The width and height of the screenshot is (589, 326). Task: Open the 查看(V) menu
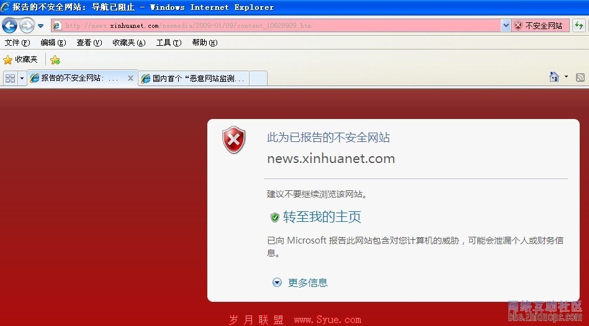[x=89, y=42]
